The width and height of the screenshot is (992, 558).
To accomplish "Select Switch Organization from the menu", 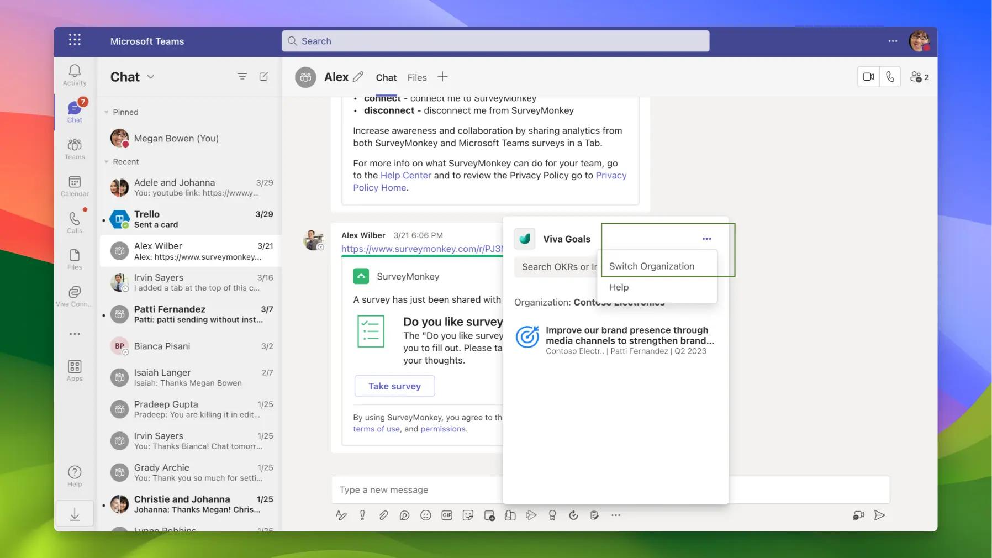I will [x=652, y=266].
